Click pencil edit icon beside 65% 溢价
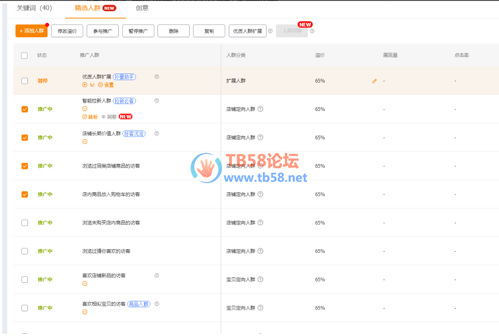The image size is (499, 336). pyautogui.click(x=374, y=81)
